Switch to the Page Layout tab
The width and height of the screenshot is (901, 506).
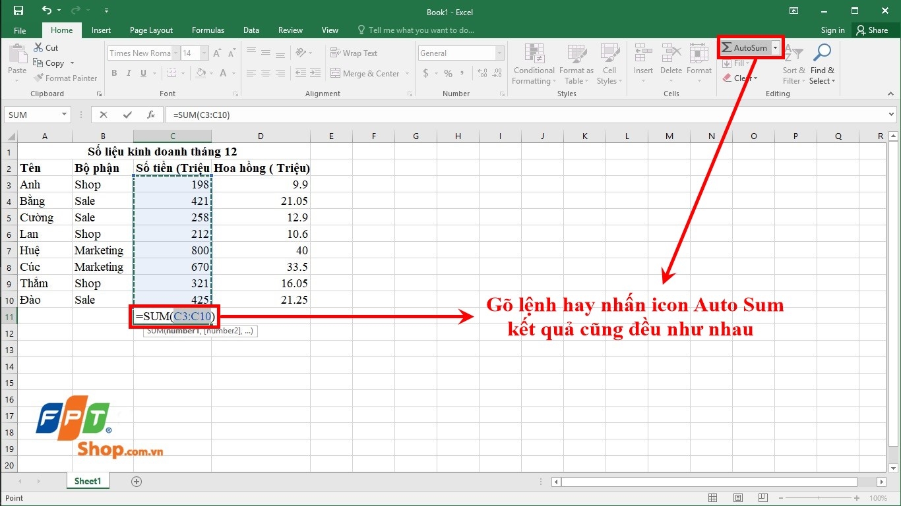[x=151, y=30]
